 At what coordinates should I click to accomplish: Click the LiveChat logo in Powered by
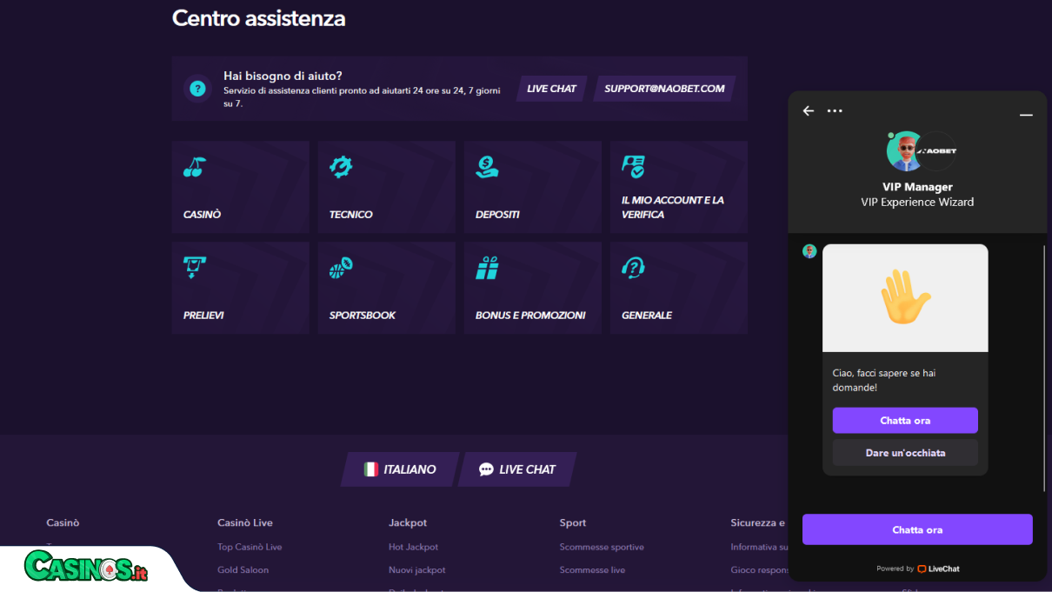938,569
